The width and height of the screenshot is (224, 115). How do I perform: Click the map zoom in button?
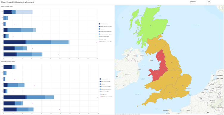click(221, 109)
